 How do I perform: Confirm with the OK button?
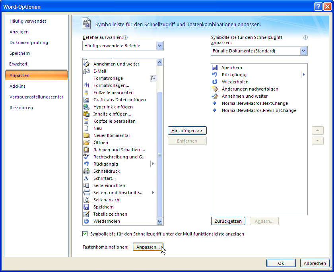(x=281, y=263)
